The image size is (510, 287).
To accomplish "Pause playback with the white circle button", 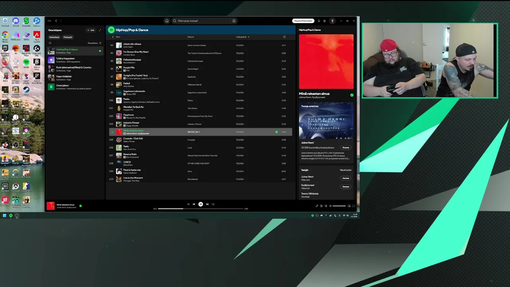I will (200, 204).
